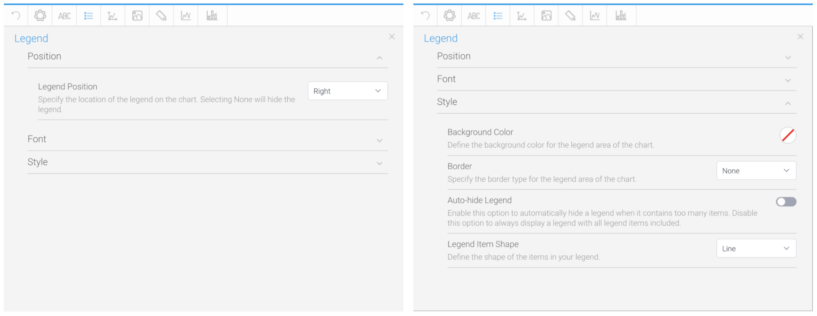Open bar chart icon in right panel

tap(621, 15)
